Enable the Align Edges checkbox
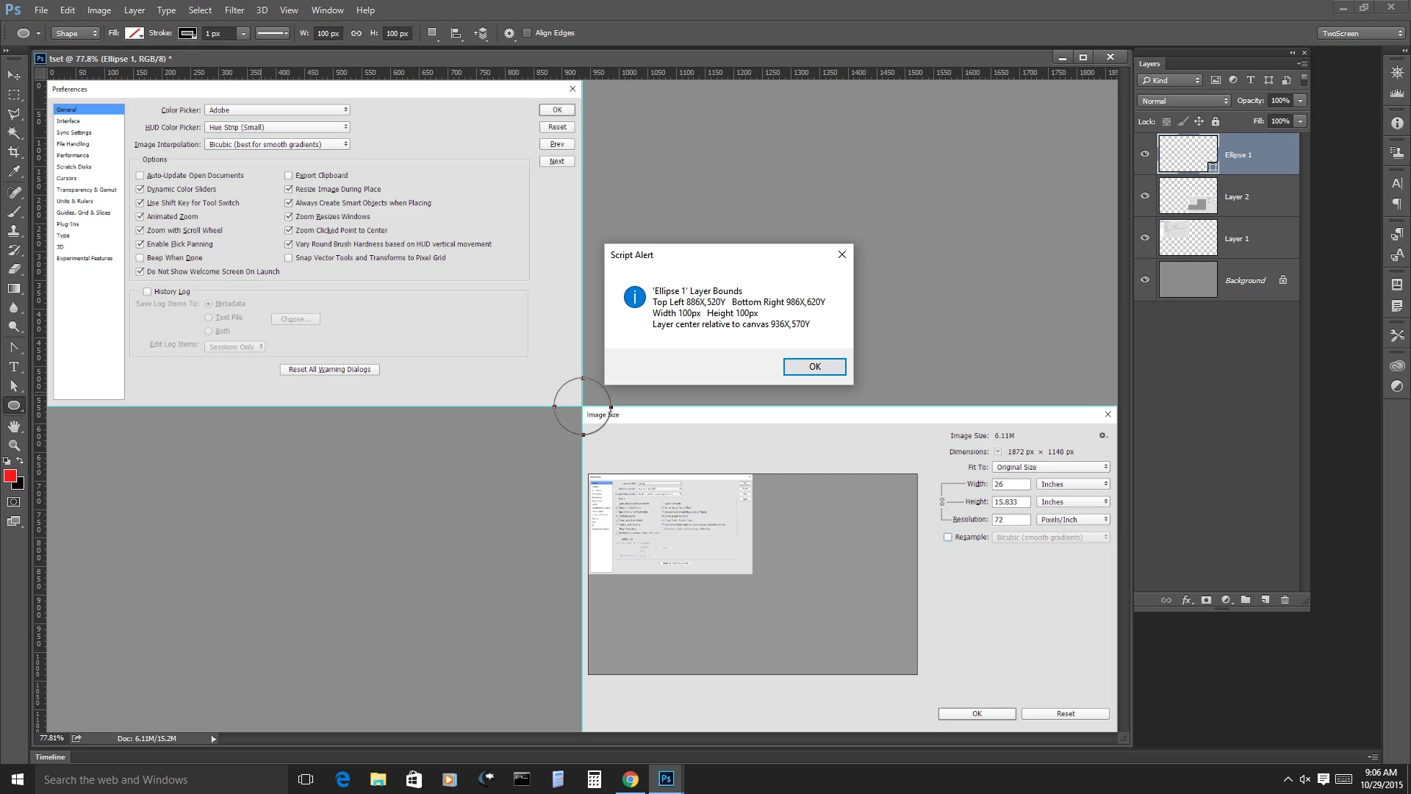Viewport: 1411px width, 794px height. point(527,33)
